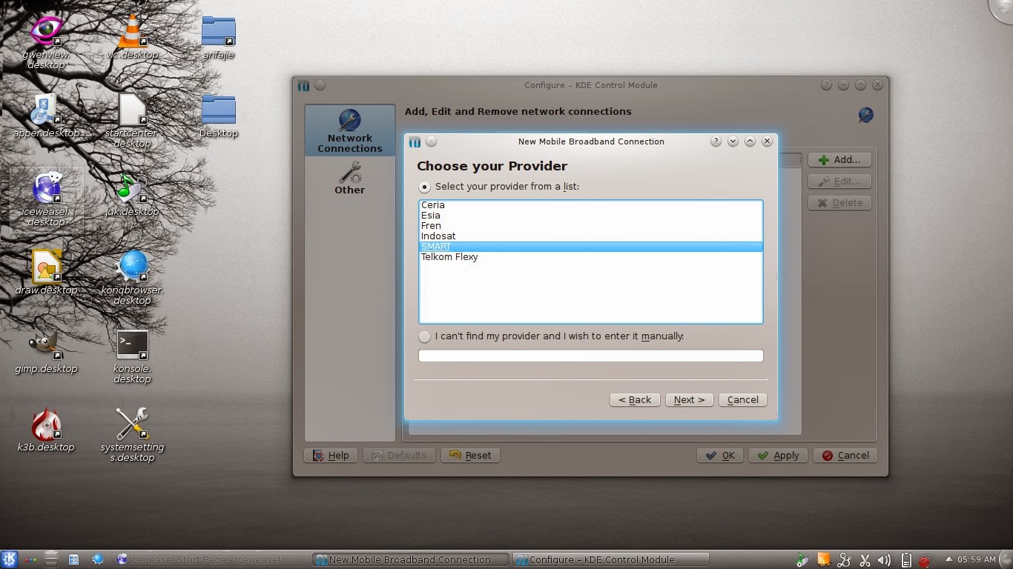The width and height of the screenshot is (1013, 569).
Task: Select Esia in the provider list
Action: (591, 216)
